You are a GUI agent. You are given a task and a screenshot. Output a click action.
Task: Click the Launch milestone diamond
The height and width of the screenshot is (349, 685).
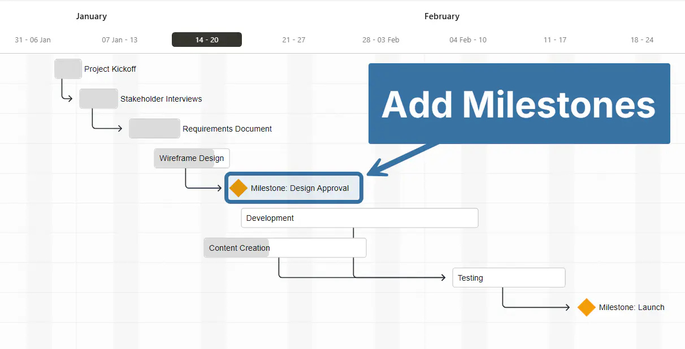pos(587,307)
